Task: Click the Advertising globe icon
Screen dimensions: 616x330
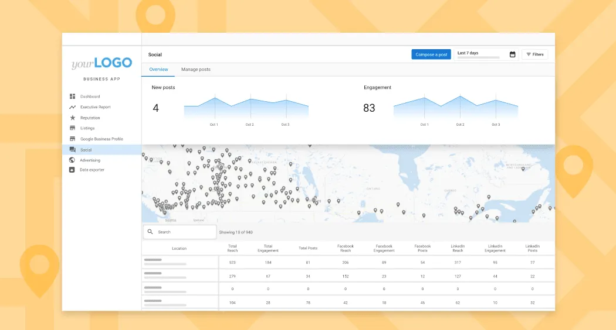Action: click(x=72, y=160)
